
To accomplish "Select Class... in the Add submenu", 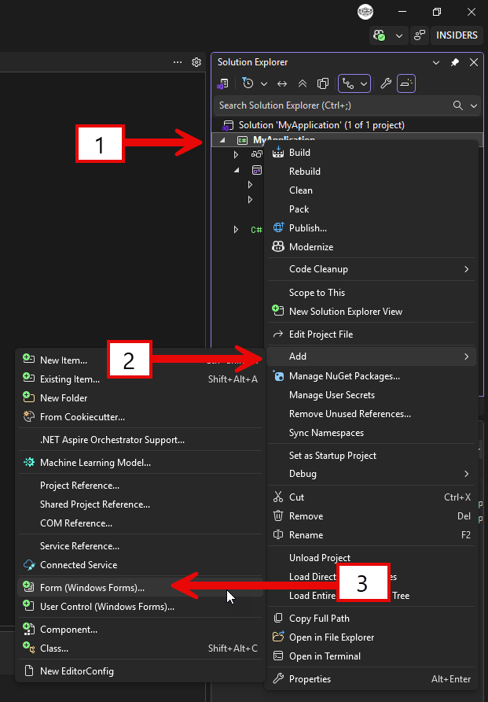I will click(x=140, y=648).
